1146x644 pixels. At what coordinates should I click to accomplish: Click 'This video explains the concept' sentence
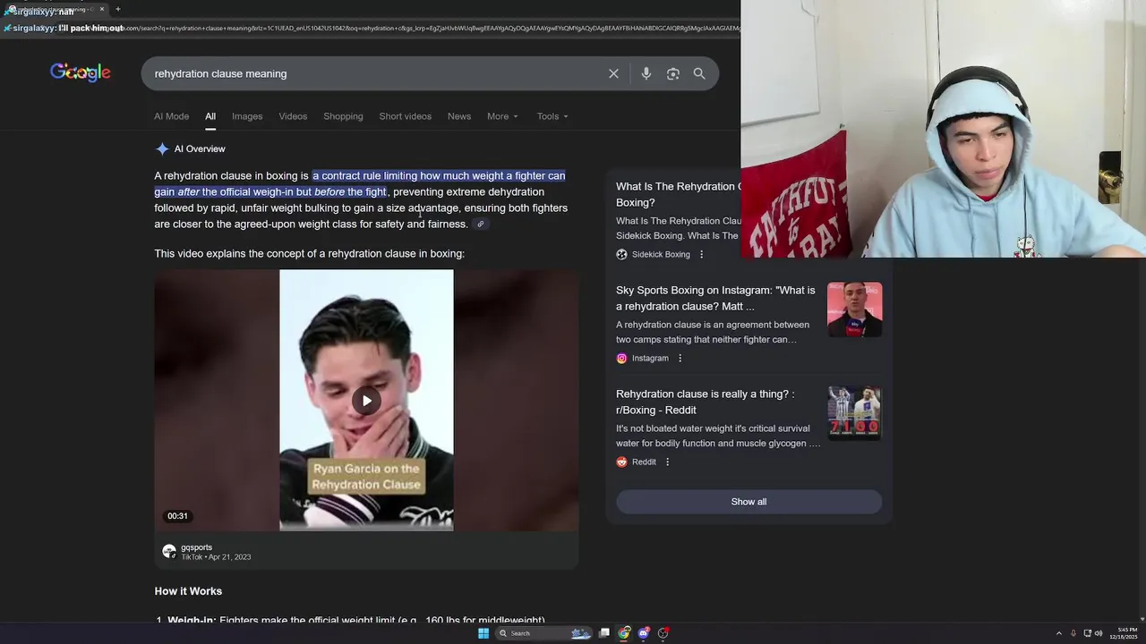pos(309,254)
